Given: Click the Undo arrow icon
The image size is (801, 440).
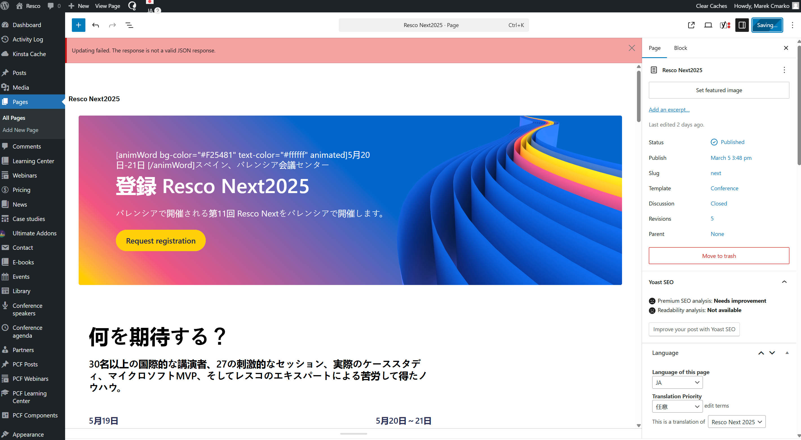Looking at the screenshot, I should 96,25.
